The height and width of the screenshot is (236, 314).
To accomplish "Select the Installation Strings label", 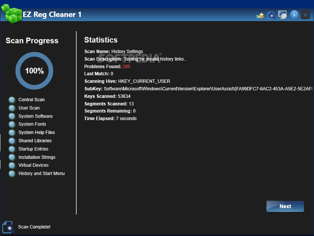I will (x=37, y=157).
